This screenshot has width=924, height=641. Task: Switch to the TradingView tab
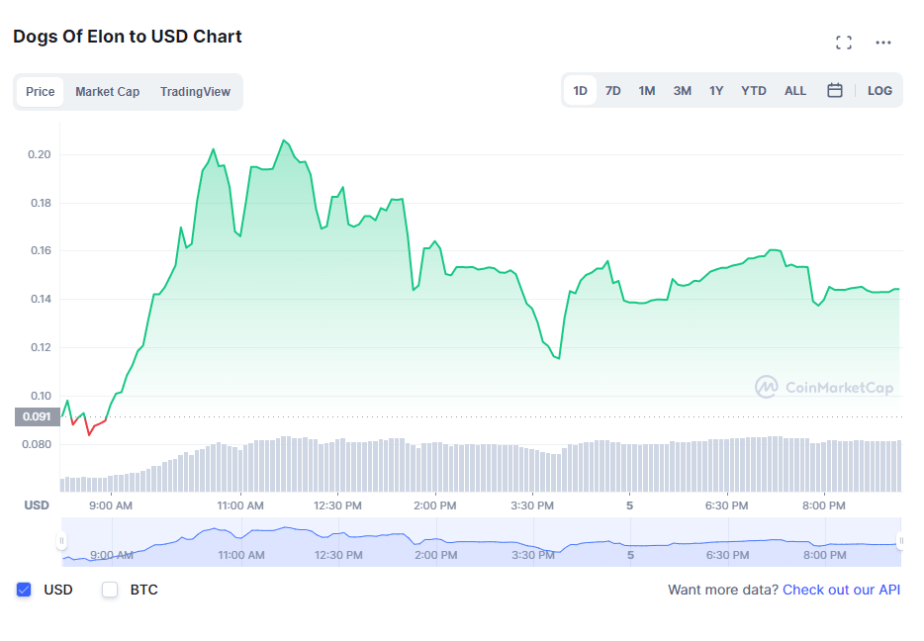(x=195, y=91)
